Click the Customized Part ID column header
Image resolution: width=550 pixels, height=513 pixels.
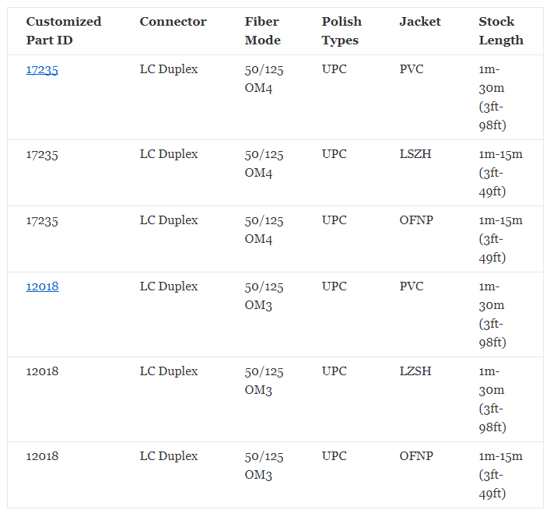pos(64,31)
